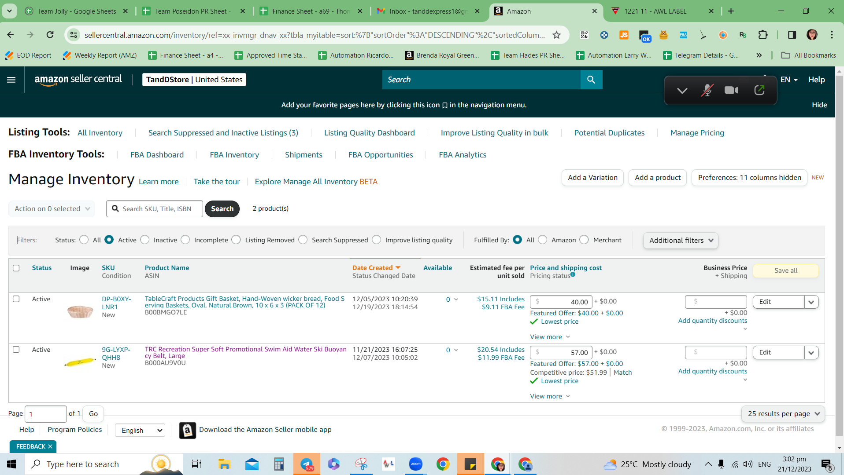Click the search magnifier button in header
Image resolution: width=844 pixels, height=475 pixels.
click(x=591, y=80)
